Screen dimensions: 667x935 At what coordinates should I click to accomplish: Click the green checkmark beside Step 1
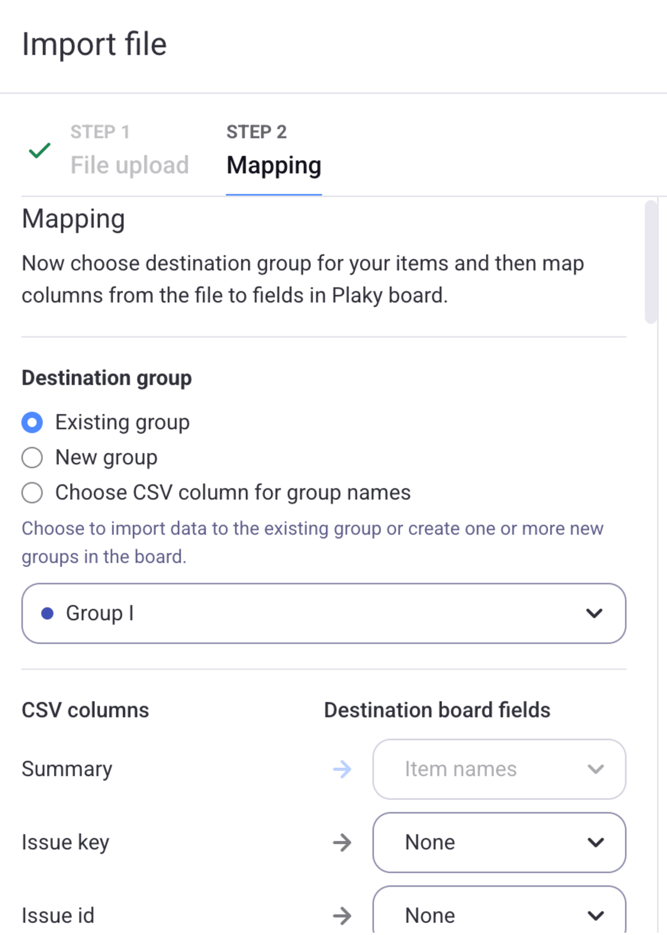point(39,150)
